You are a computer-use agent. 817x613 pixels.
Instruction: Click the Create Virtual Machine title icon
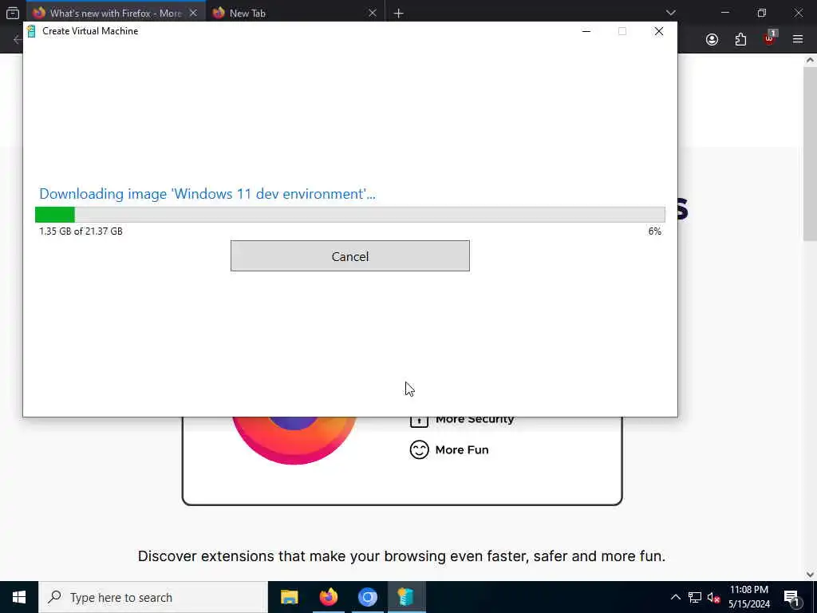point(31,31)
